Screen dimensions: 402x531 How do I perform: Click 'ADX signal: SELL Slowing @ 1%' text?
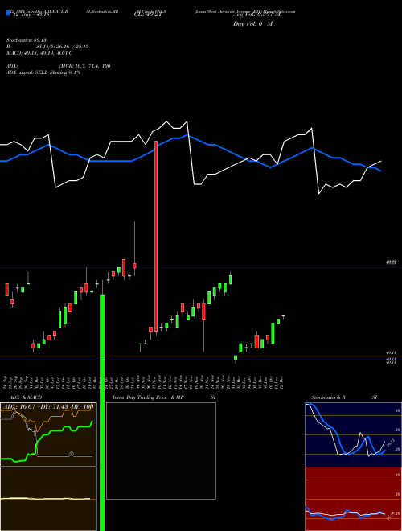43,72
